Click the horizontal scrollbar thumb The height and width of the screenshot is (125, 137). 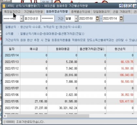pos(48,116)
